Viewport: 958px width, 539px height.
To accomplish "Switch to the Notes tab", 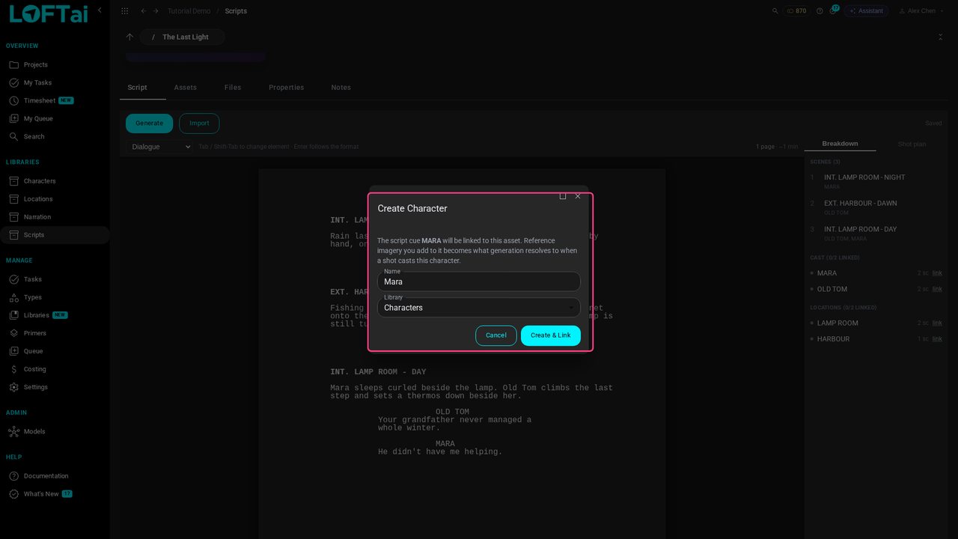I will pyautogui.click(x=341, y=88).
